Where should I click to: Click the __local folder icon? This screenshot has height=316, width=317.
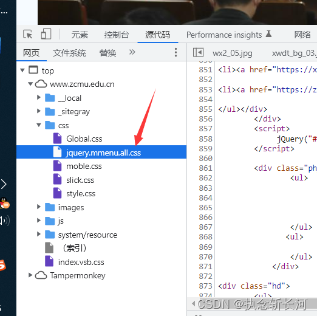tap(50, 98)
